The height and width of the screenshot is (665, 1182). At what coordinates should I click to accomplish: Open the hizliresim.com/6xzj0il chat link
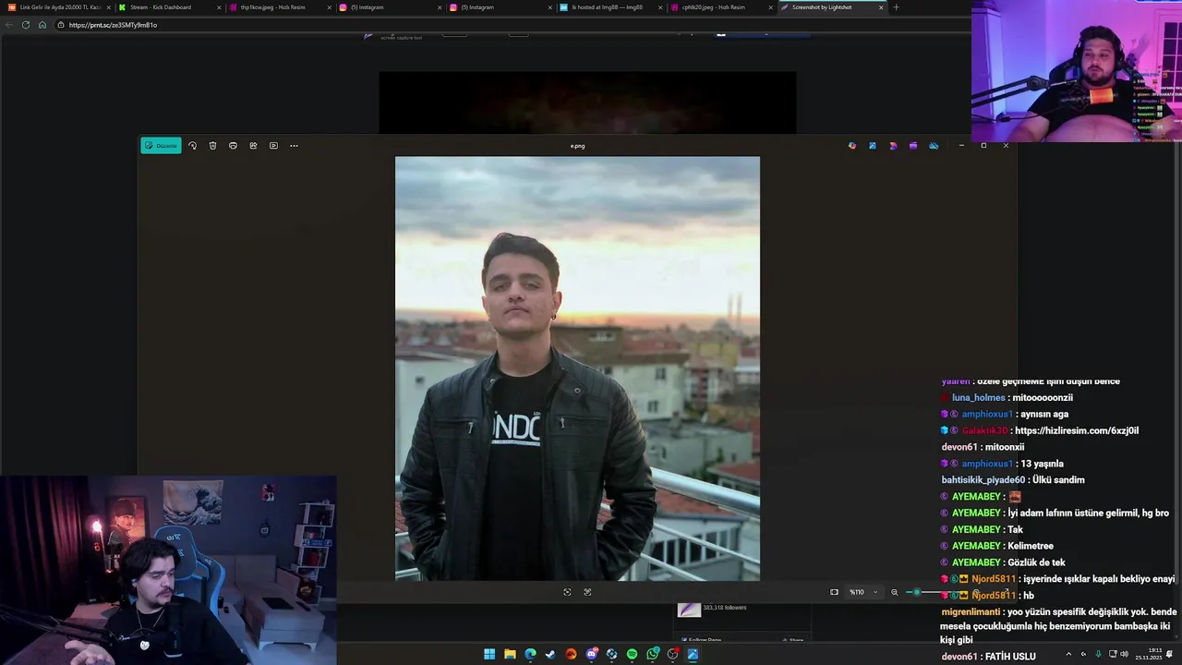point(1076,430)
